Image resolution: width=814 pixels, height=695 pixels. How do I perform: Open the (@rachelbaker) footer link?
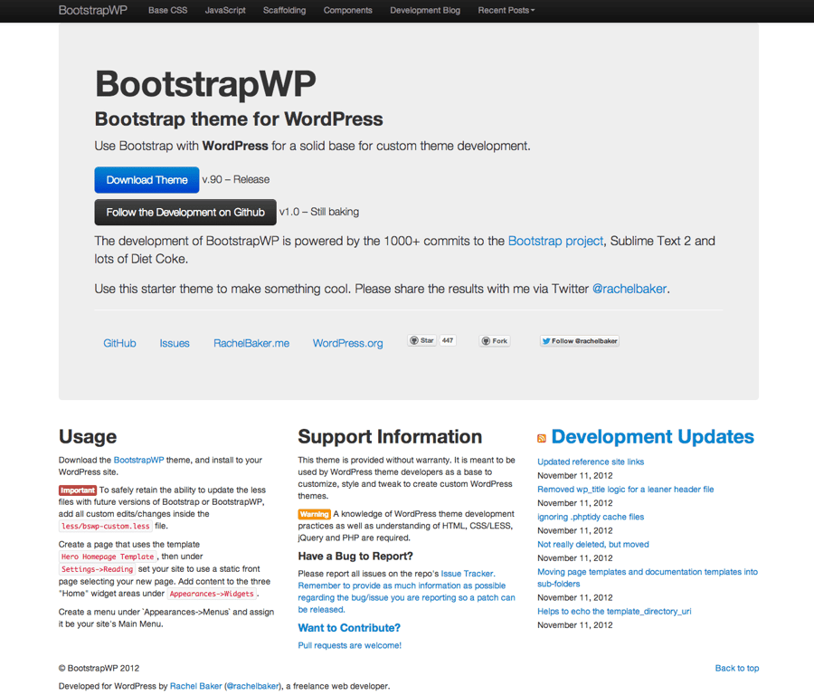pyautogui.click(x=253, y=686)
